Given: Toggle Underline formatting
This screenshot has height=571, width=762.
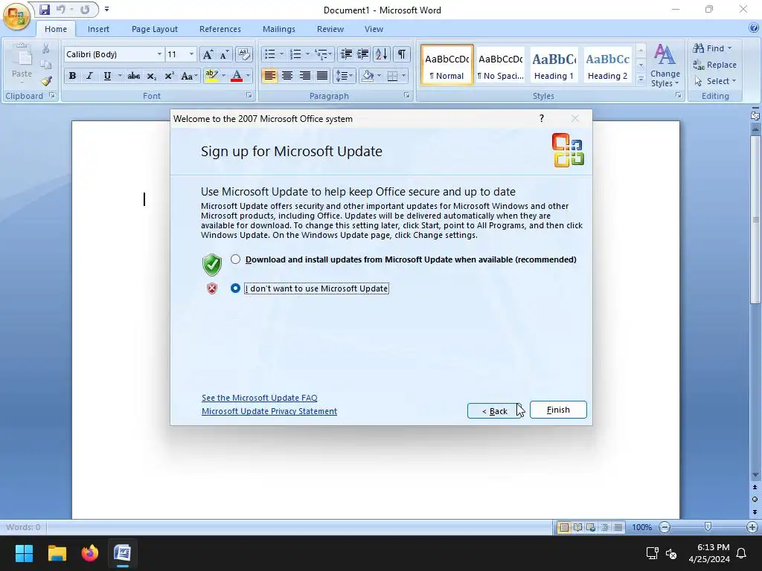Looking at the screenshot, I should tap(107, 76).
